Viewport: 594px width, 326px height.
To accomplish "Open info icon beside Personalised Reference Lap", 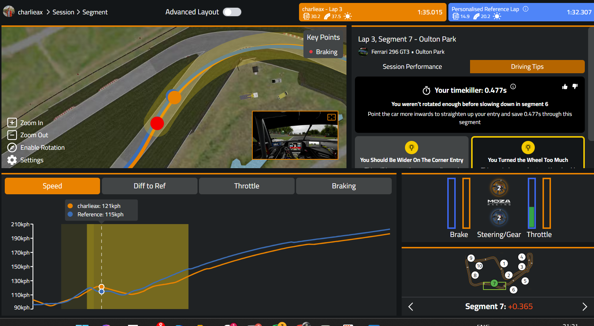I will tap(526, 9).
